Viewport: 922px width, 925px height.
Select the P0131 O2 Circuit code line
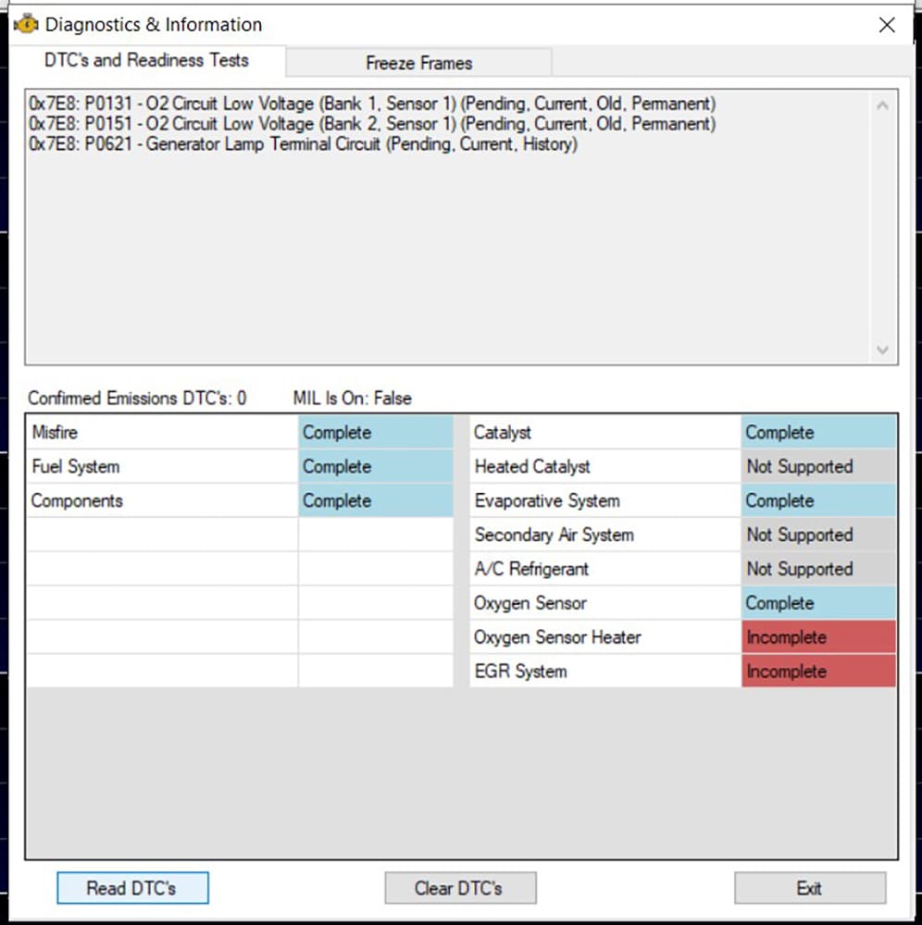(x=371, y=104)
